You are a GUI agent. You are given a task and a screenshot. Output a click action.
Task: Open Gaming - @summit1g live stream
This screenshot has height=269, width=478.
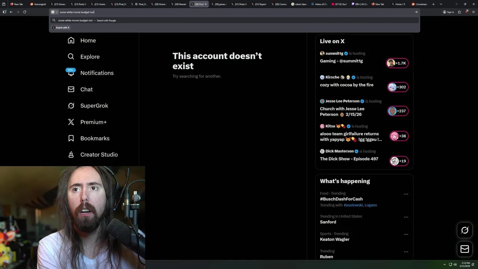coord(341,61)
